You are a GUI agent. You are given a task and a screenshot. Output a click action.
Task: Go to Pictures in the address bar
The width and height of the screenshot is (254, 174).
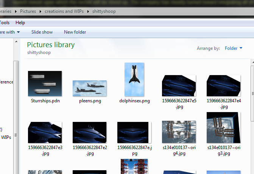click(x=28, y=11)
